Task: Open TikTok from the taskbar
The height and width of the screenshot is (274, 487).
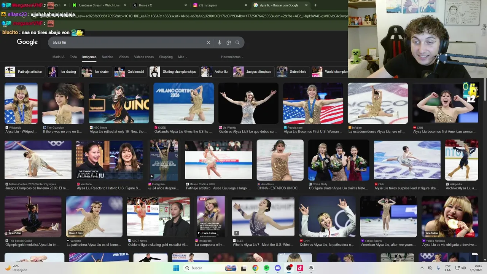Action: click(300, 268)
